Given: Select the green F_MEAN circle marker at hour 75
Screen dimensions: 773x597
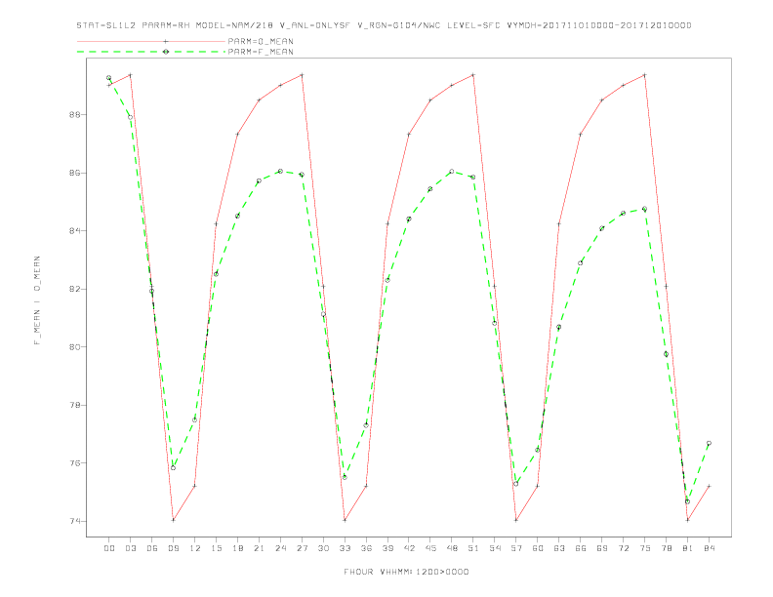Looking at the screenshot, I should tap(644, 209).
